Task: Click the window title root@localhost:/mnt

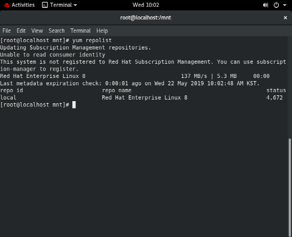Action: [145, 18]
